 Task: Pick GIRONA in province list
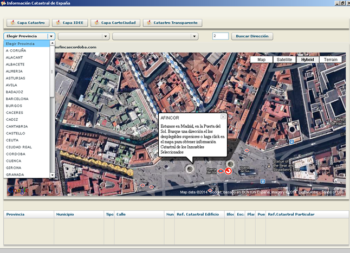tap(27, 168)
